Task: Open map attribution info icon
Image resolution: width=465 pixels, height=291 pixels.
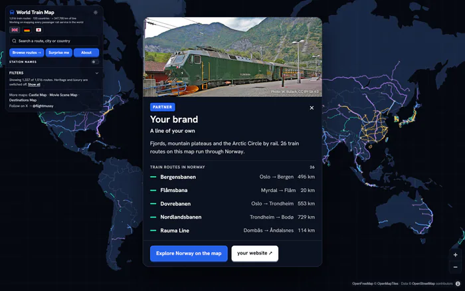Action: [x=458, y=284]
